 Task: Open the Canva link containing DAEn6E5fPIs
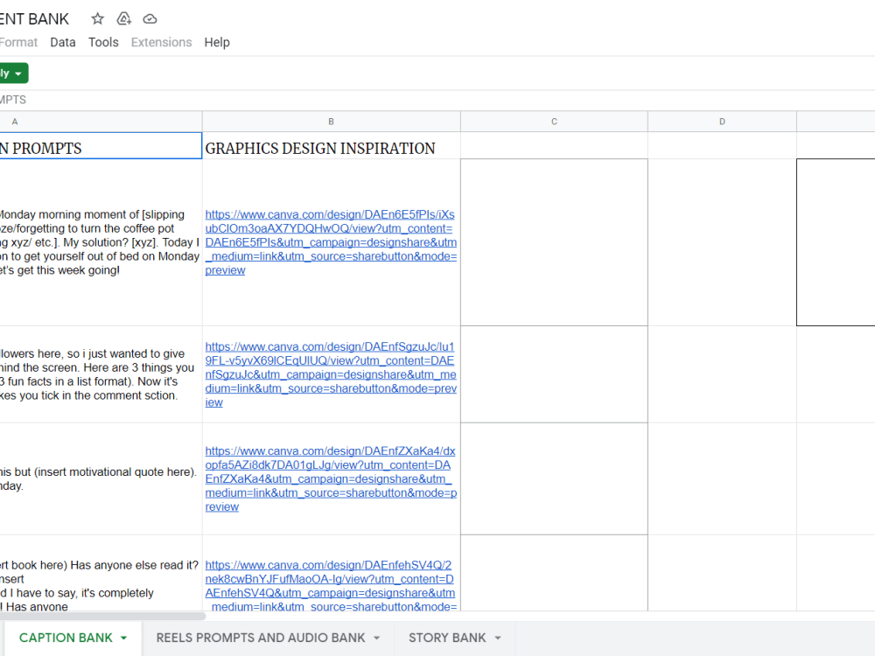331,242
